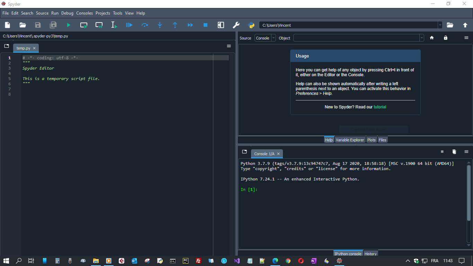This screenshot has height=266, width=473.
Task: Interrupt kernel with the console stop square
Action: (442, 152)
